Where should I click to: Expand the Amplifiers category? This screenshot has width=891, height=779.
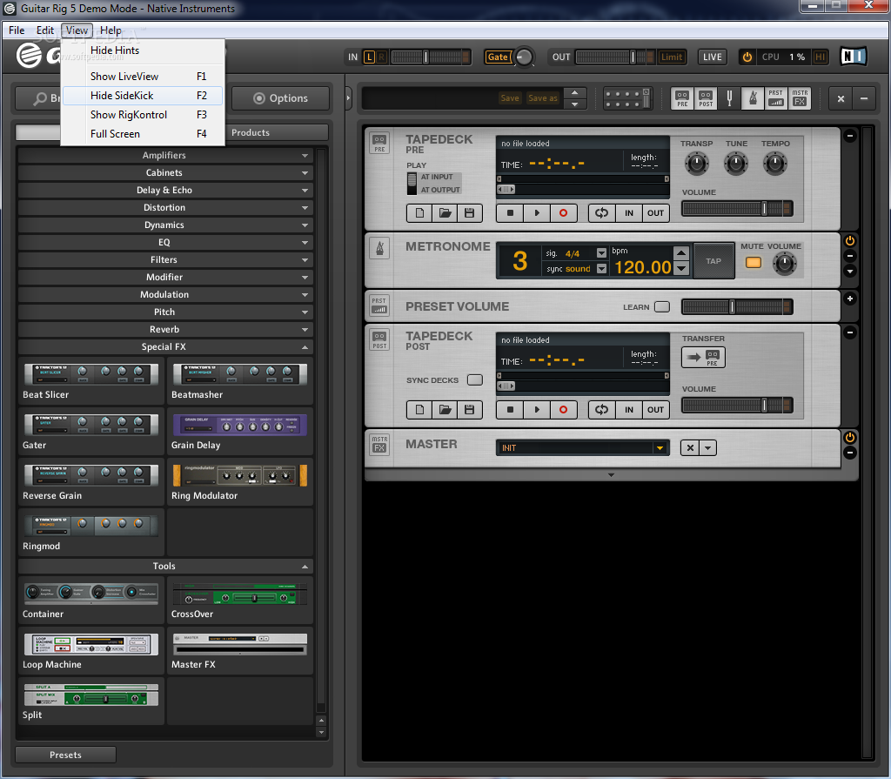click(x=165, y=155)
